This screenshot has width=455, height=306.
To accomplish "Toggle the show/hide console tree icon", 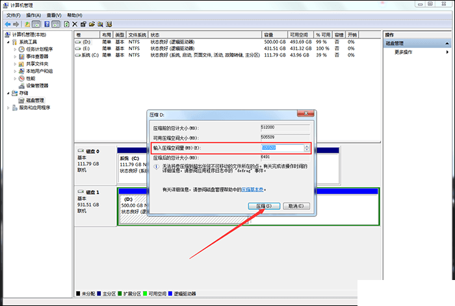I will [x=36, y=25].
